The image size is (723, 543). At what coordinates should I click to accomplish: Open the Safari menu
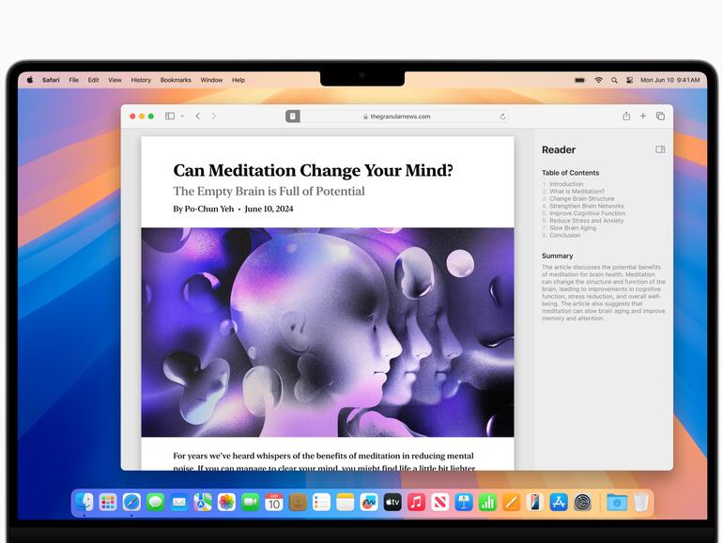[x=51, y=80]
